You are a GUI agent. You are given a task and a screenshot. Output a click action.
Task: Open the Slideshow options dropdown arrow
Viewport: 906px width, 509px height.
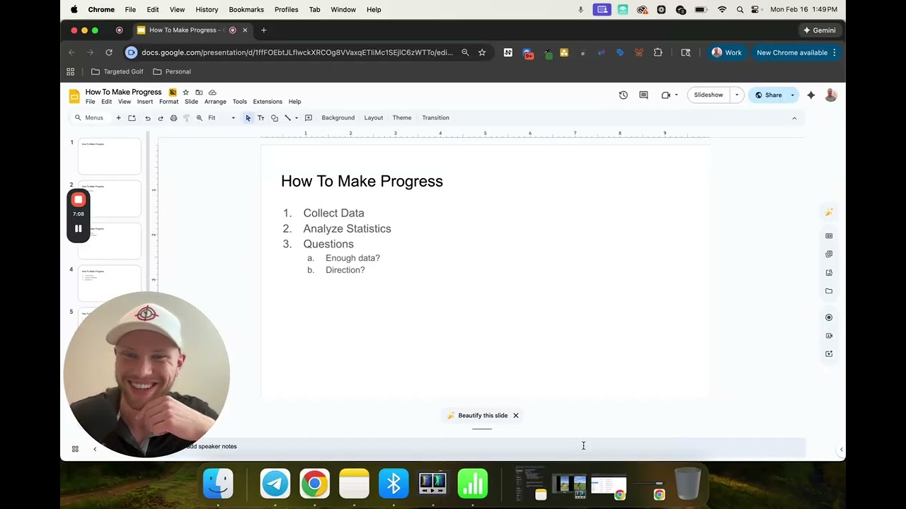[x=737, y=95]
